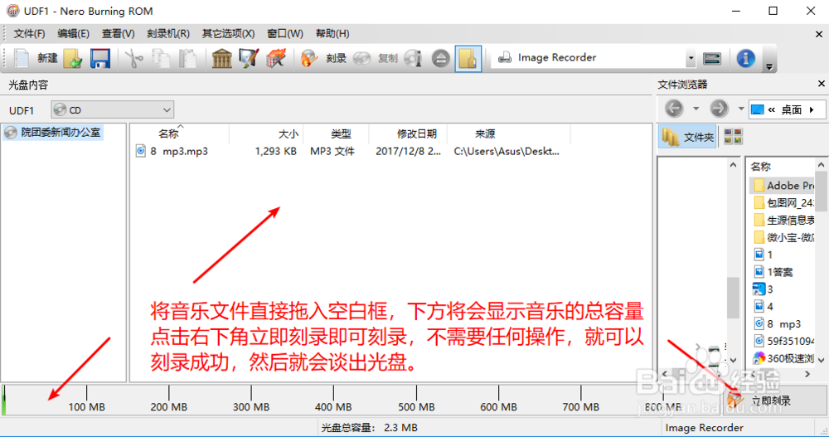Select the file named 4 in browser
829x437 pixels.
point(763,306)
